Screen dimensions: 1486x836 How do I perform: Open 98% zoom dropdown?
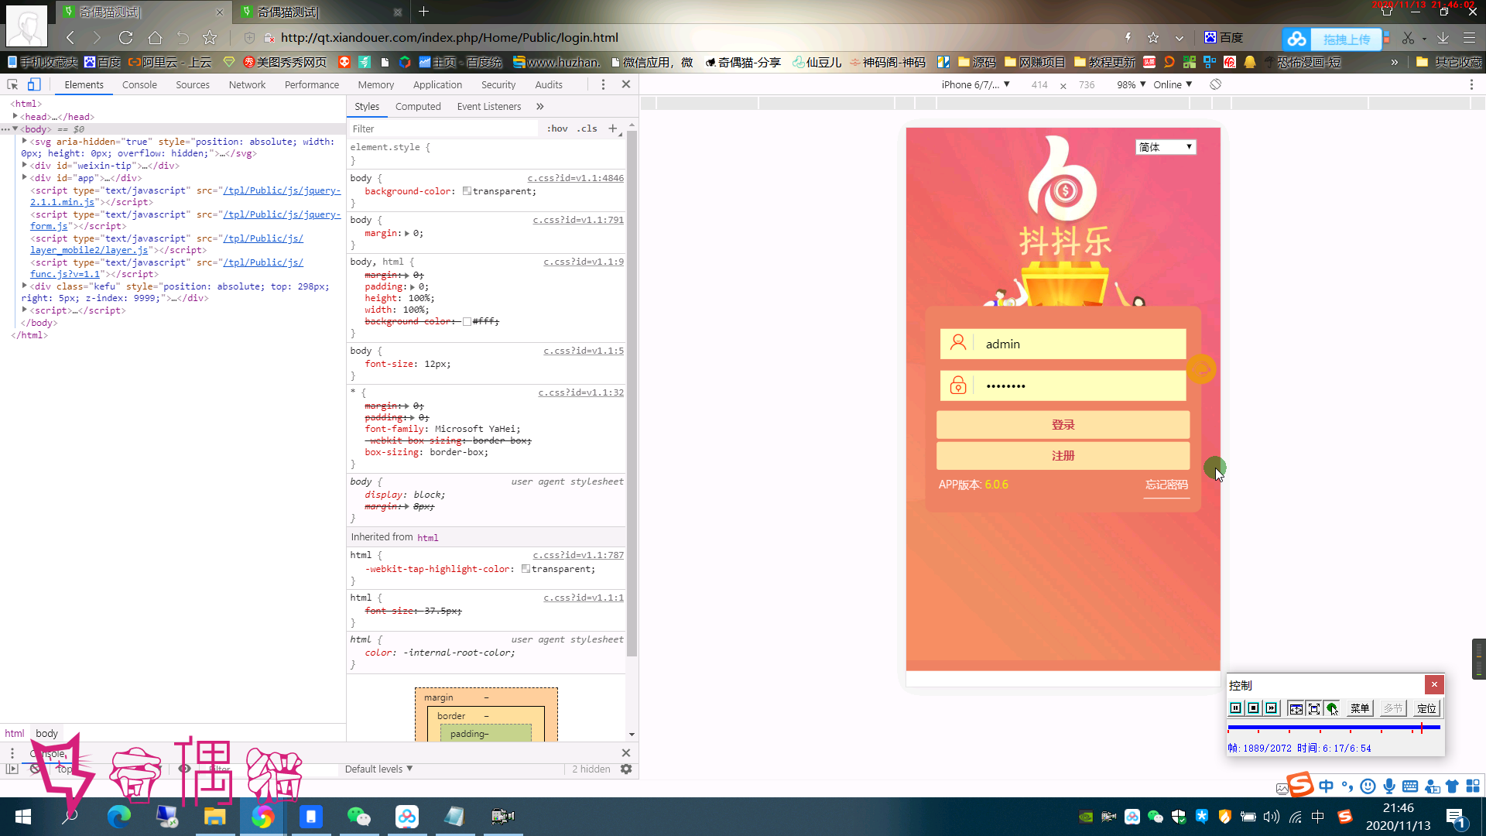click(x=1131, y=84)
